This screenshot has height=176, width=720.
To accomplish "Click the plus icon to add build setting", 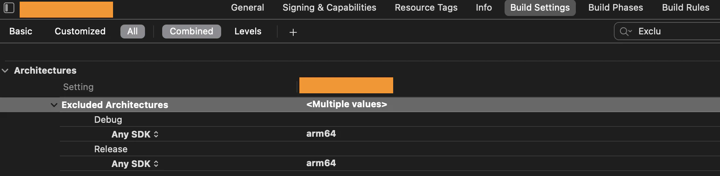I will (x=293, y=32).
